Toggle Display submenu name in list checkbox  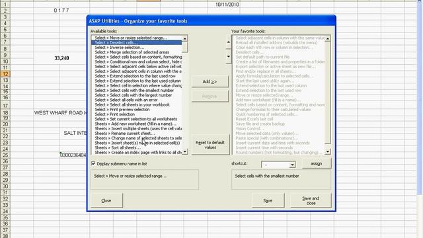coord(93,163)
